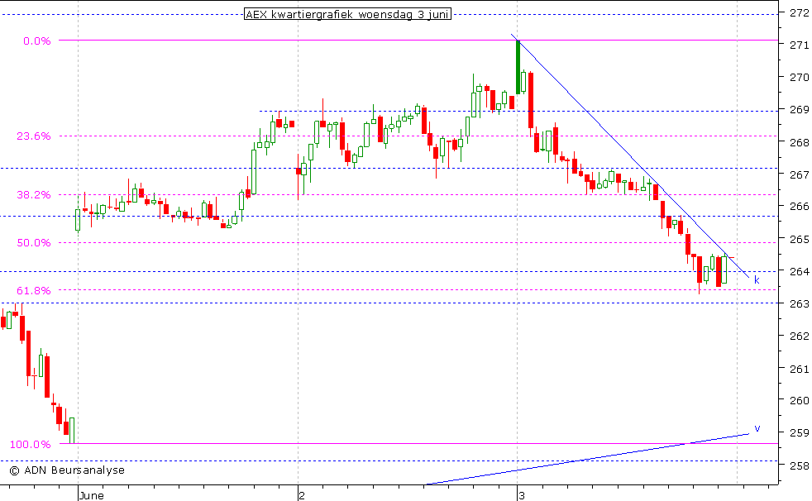
Task: Select the 50.0% Fibonacci level label
Action: [34, 243]
